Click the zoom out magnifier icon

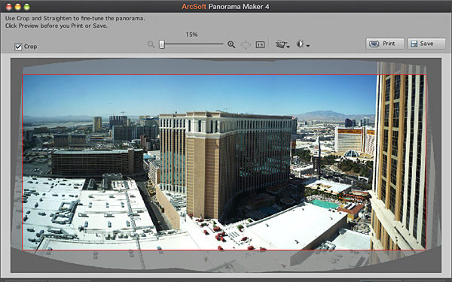tap(151, 44)
